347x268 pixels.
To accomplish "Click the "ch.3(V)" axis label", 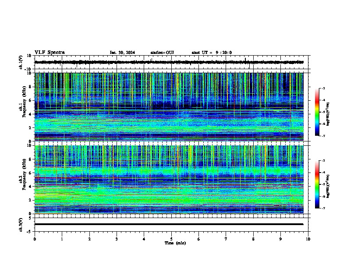I will pyautogui.click(x=21, y=225).
